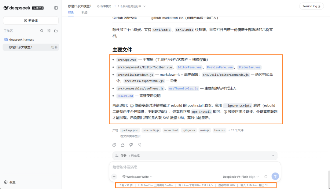
Task: Start a new conversation with 新会话
Action: (x=31, y=20)
